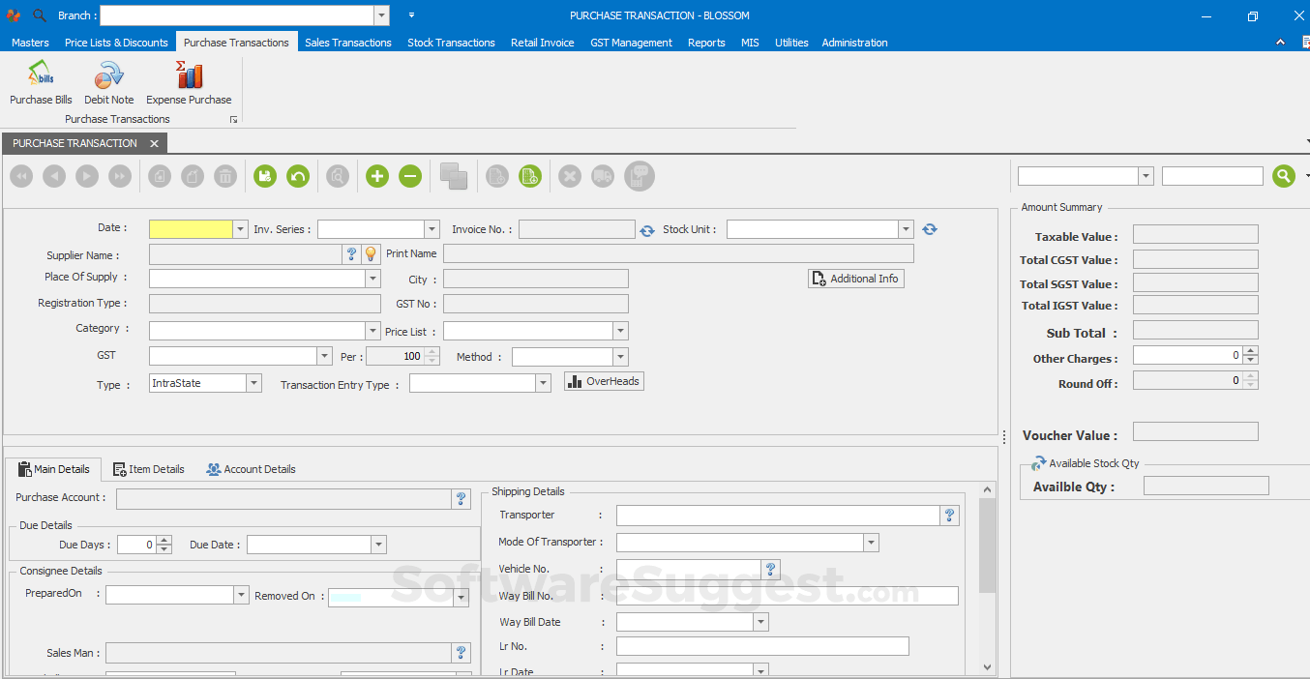Refresh the Invoice No. field
This screenshot has width=1310, height=679.
point(647,230)
